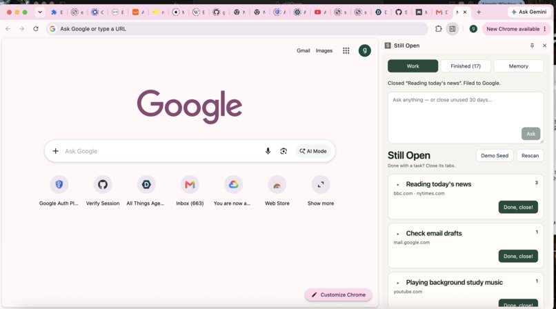
Task: Click the Demo Seed button
Action: point(495,156)
